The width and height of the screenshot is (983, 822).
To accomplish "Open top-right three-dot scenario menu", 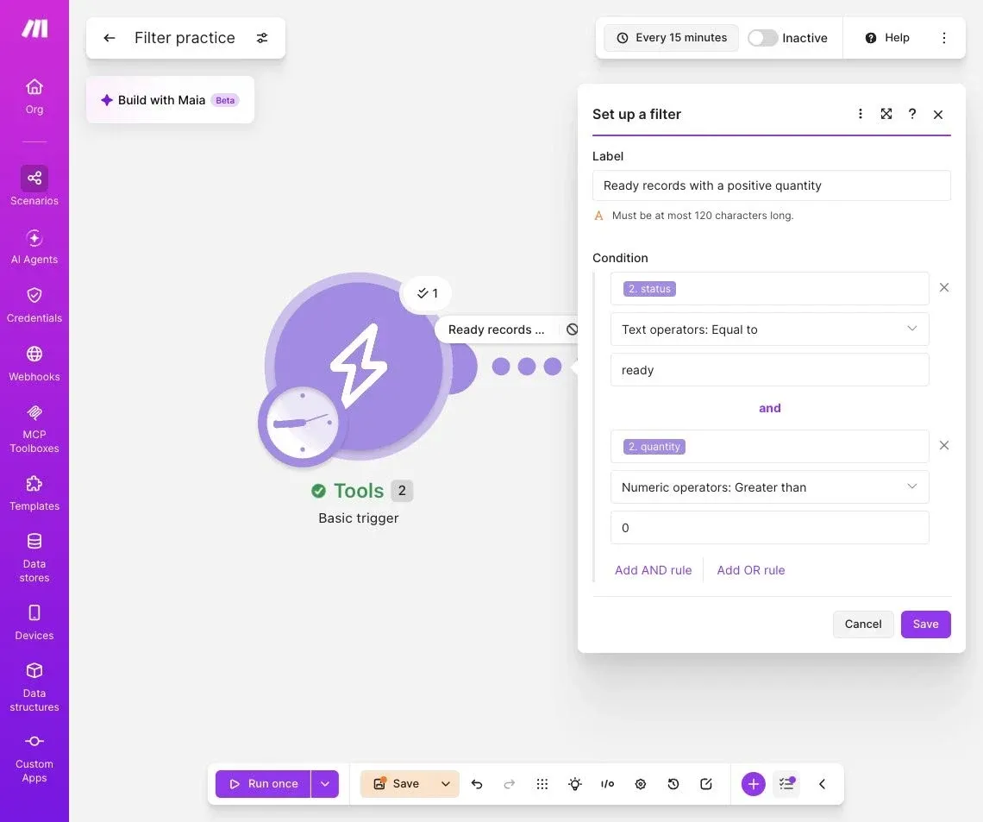I will click(943, 38).
